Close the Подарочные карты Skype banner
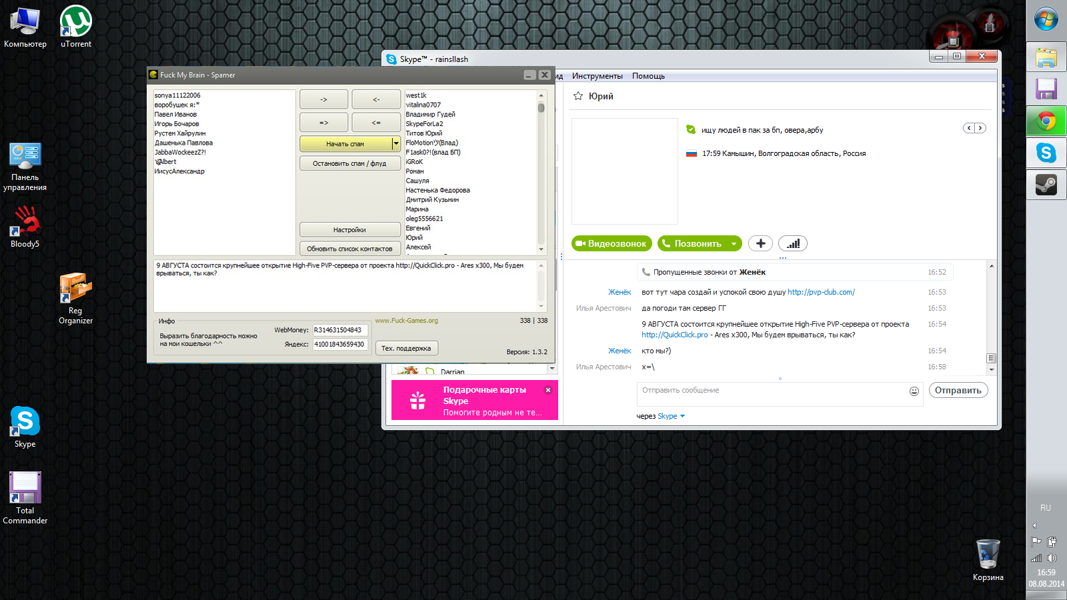The width and height of the screenshot is (1067, 600). (548, 390)
